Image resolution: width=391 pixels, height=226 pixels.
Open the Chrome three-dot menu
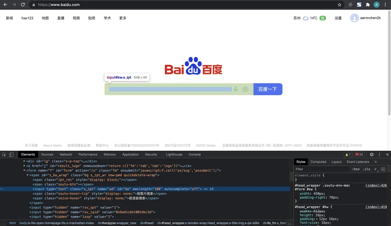pos(385,4)
